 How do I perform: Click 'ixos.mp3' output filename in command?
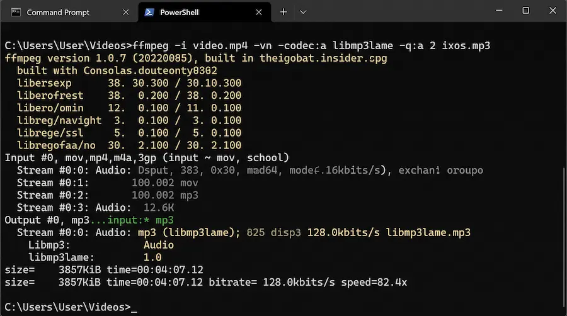[466, 45]
